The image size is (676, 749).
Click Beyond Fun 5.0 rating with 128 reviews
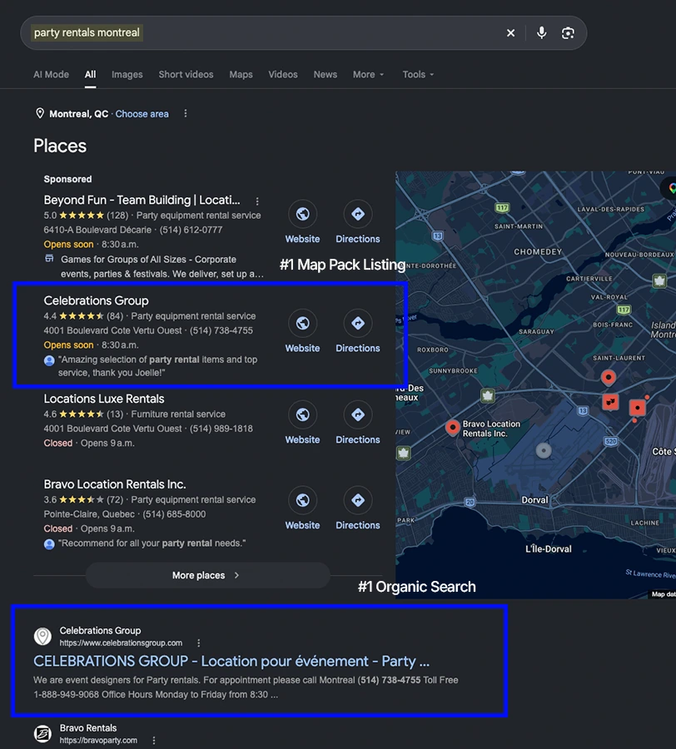86,216
